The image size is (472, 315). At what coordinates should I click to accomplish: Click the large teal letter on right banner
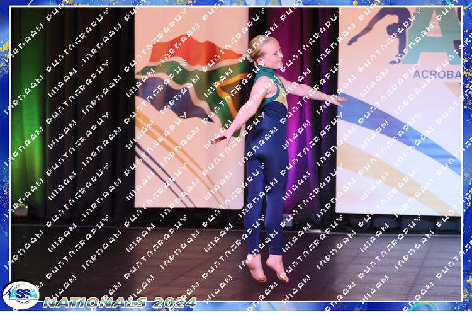point(441,38)
